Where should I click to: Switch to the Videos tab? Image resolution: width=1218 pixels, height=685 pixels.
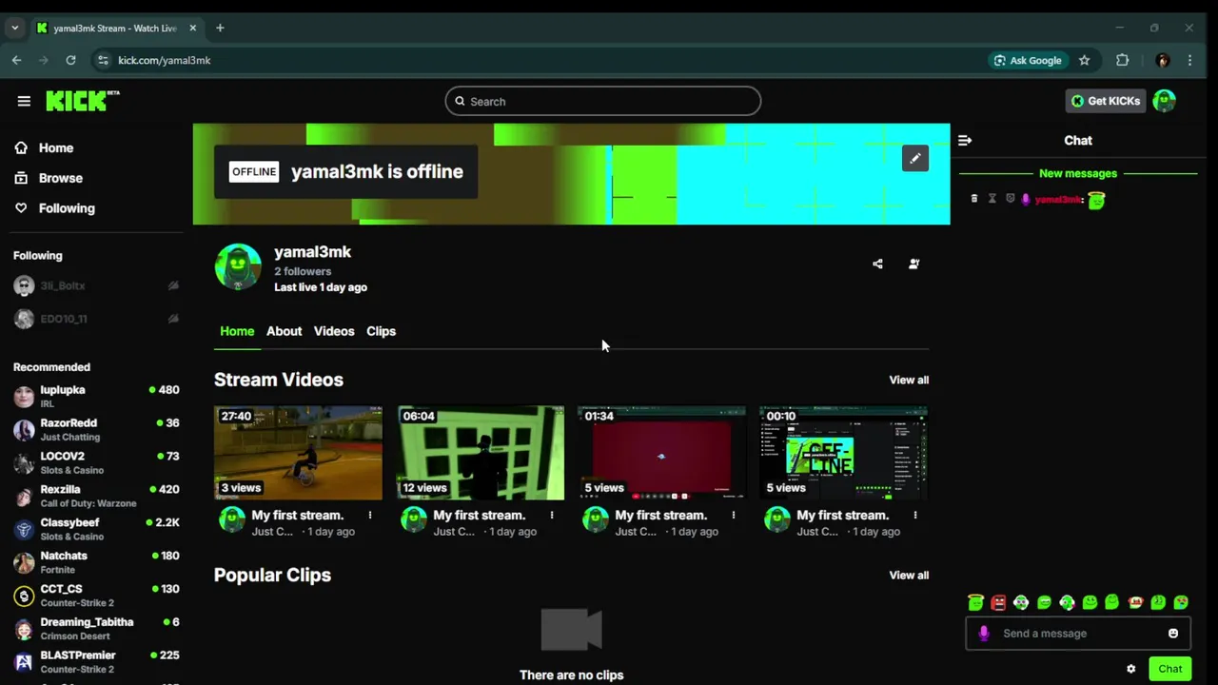tap(334, 331)
